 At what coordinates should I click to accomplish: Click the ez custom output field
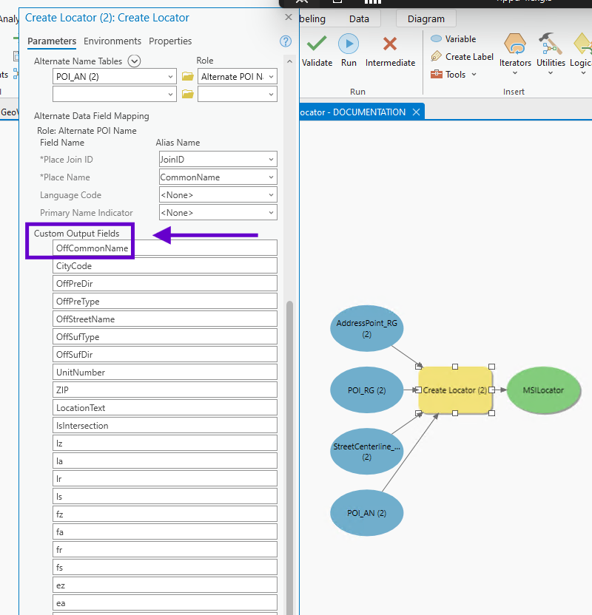coord(165,585)
